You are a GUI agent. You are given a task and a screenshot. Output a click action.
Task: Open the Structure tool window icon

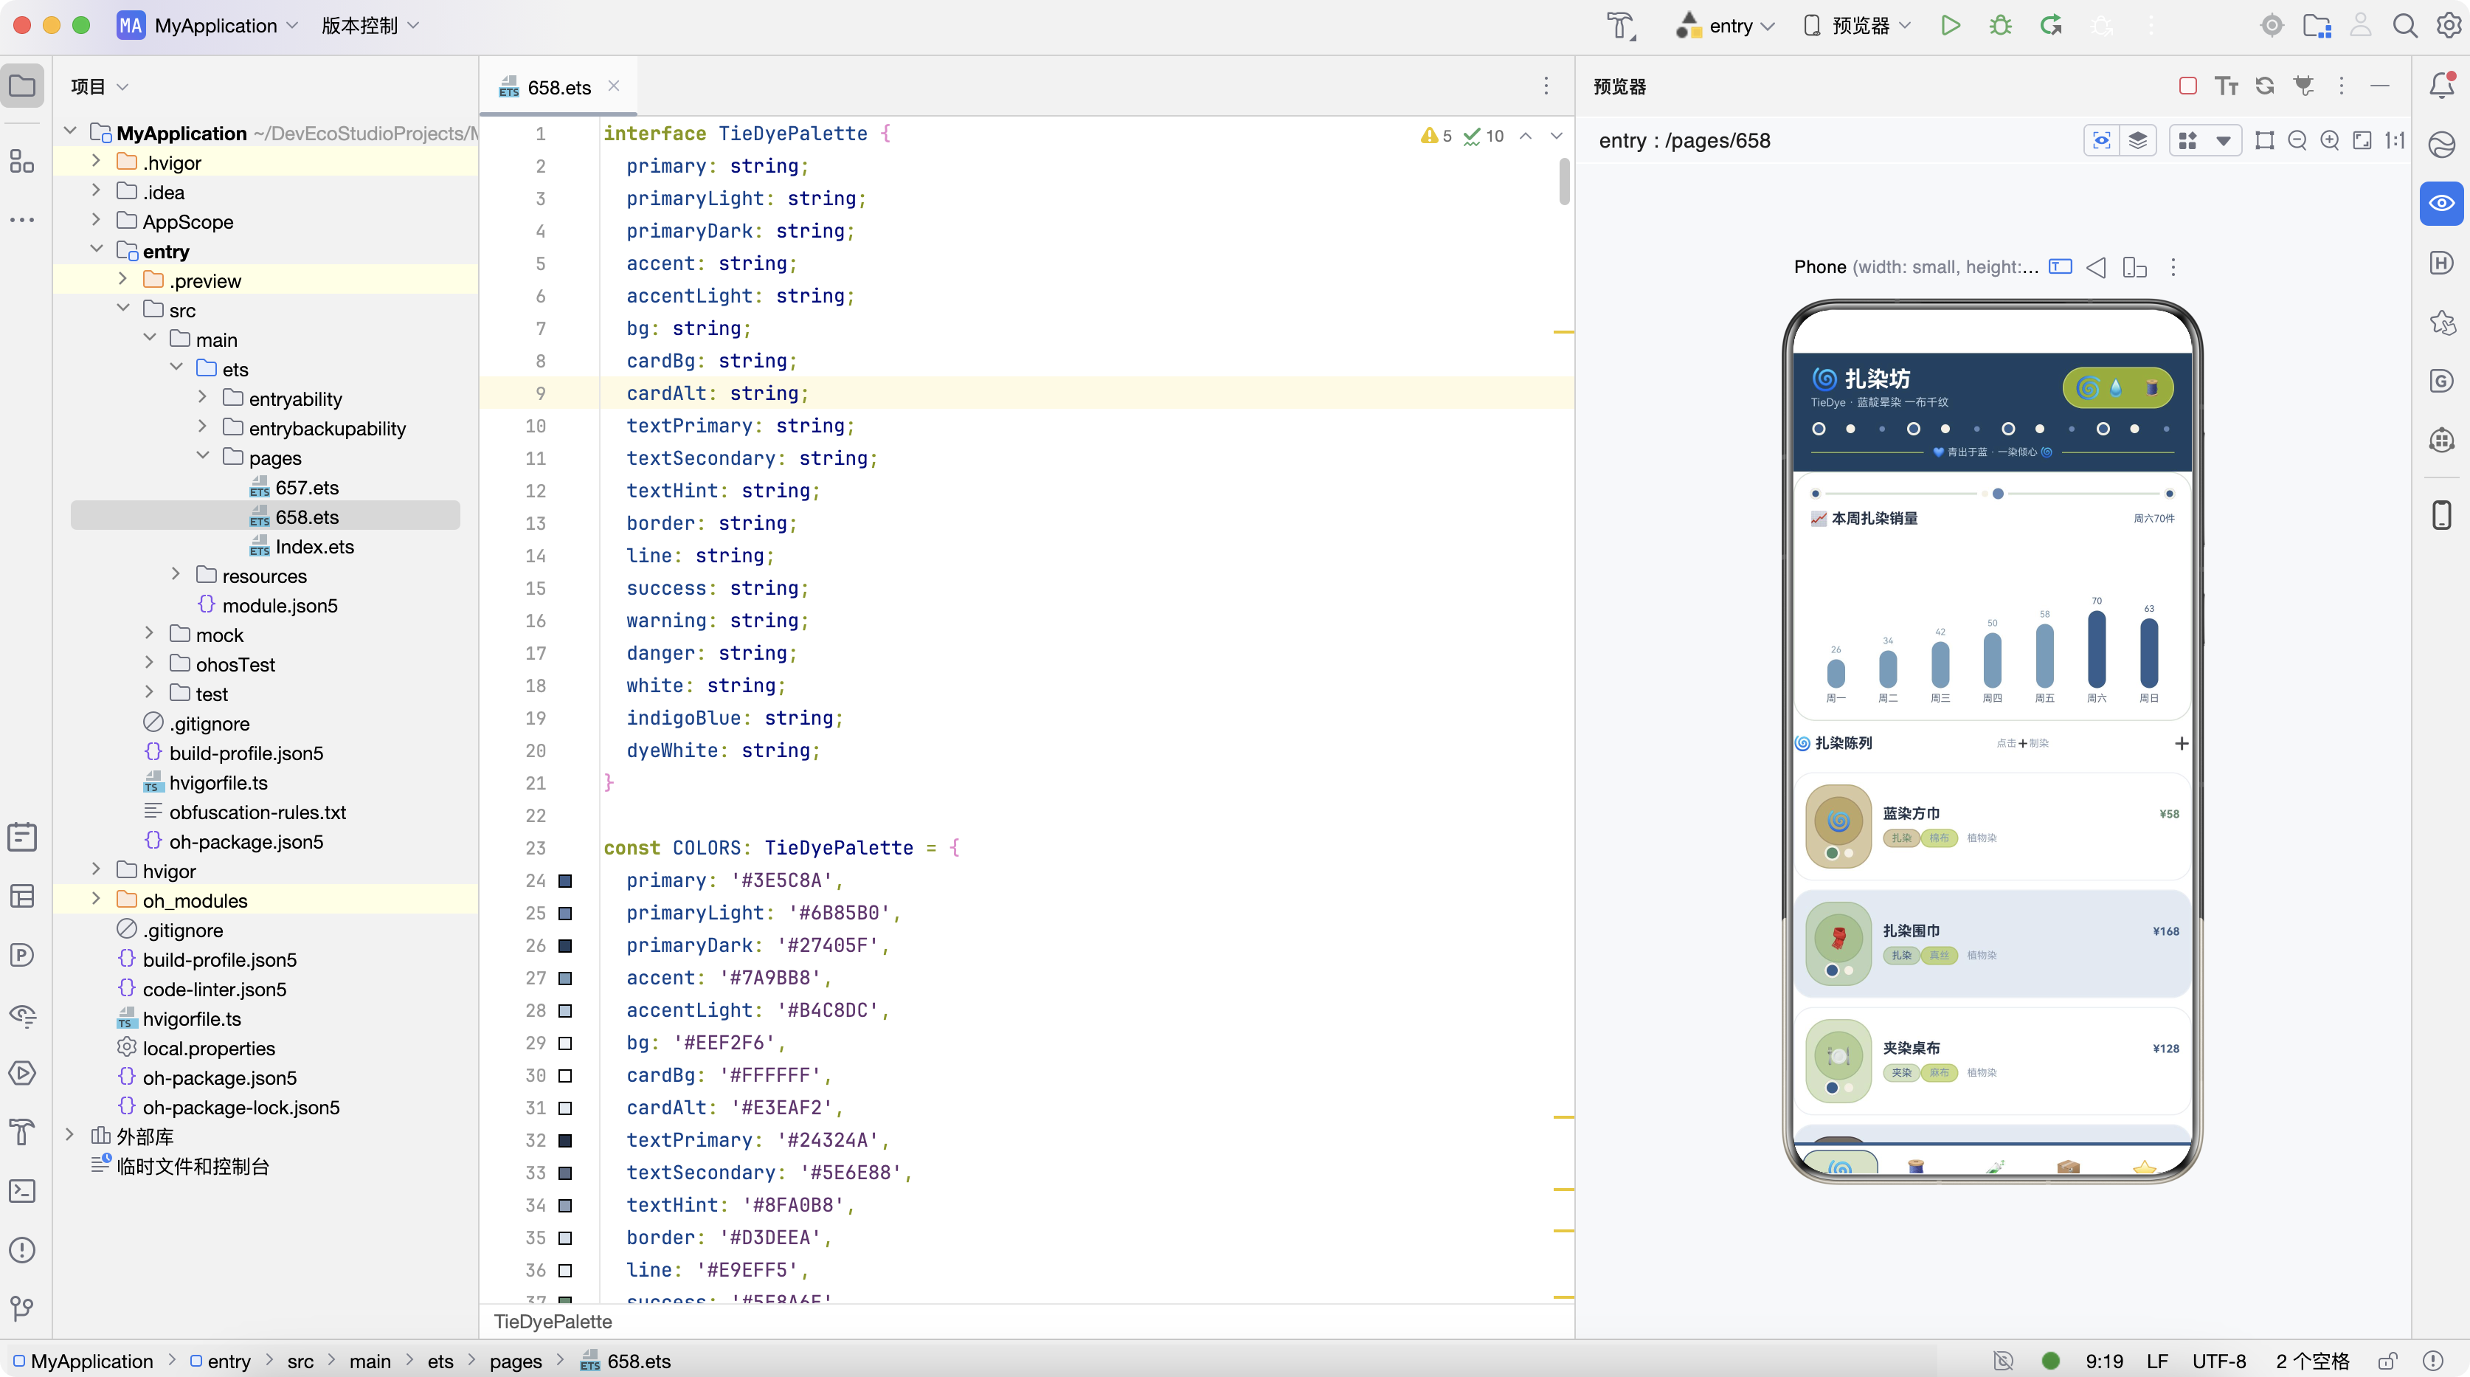pos(22,160)
